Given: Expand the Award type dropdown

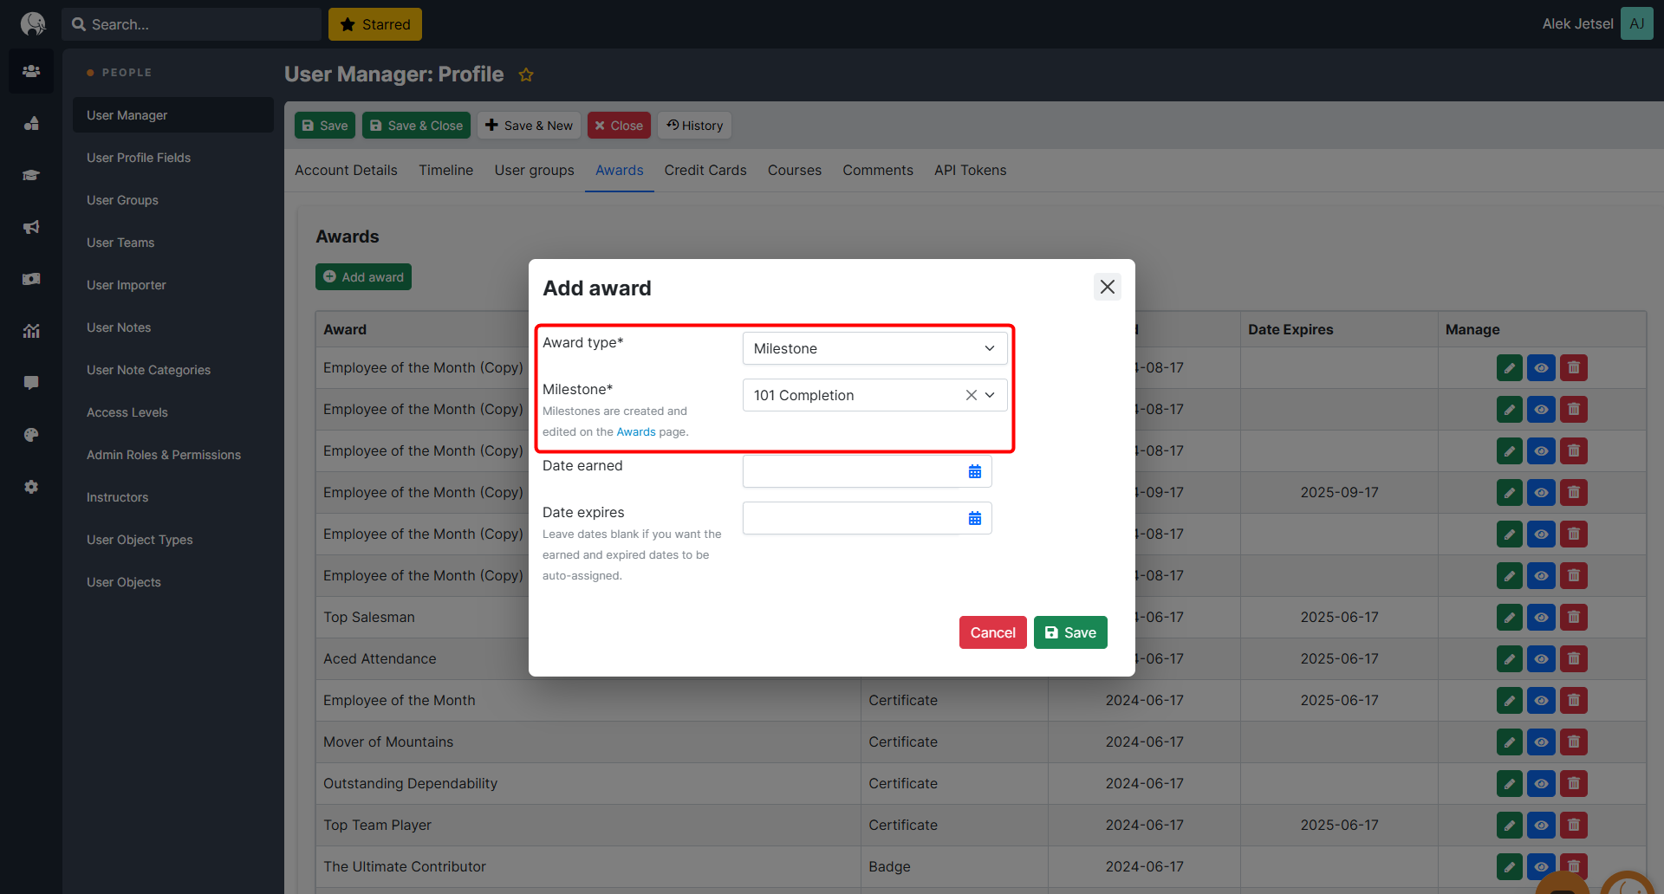Looking at the screenshot, I should tap(874, 348).
